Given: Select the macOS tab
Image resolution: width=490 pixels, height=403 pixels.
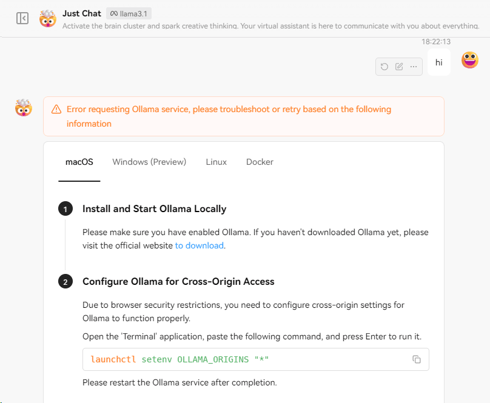Looking at the screenshot, I should click(79, 162).
